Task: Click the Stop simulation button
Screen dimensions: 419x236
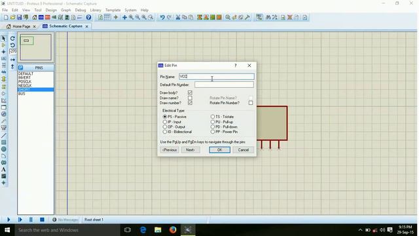Action: (42, 220)
